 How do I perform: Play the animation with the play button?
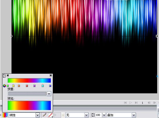pyautogui.click(x=131, y=103)
